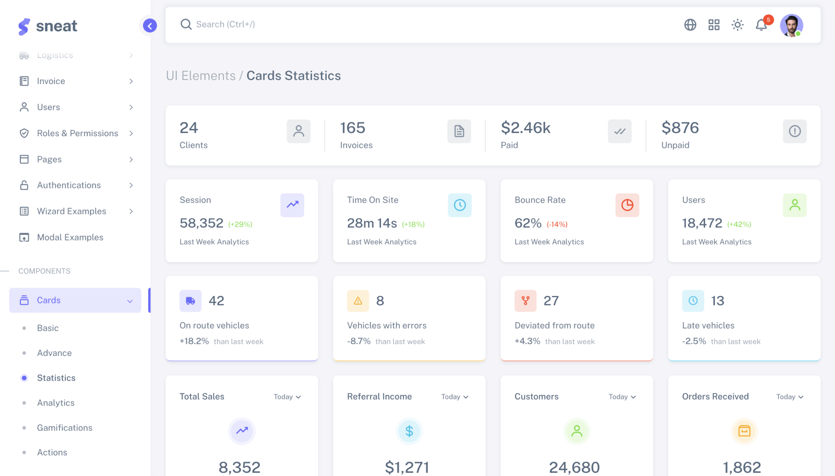835x476 pixels.
Task: Switch to the Analytics section
Action: click(55, 403)
